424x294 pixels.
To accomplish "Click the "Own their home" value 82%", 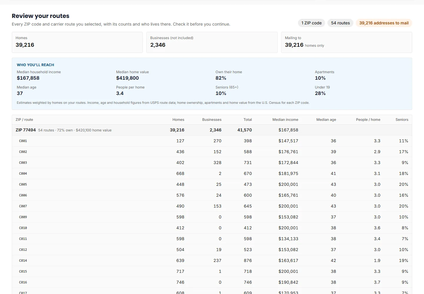I will (x=221, y=78).
